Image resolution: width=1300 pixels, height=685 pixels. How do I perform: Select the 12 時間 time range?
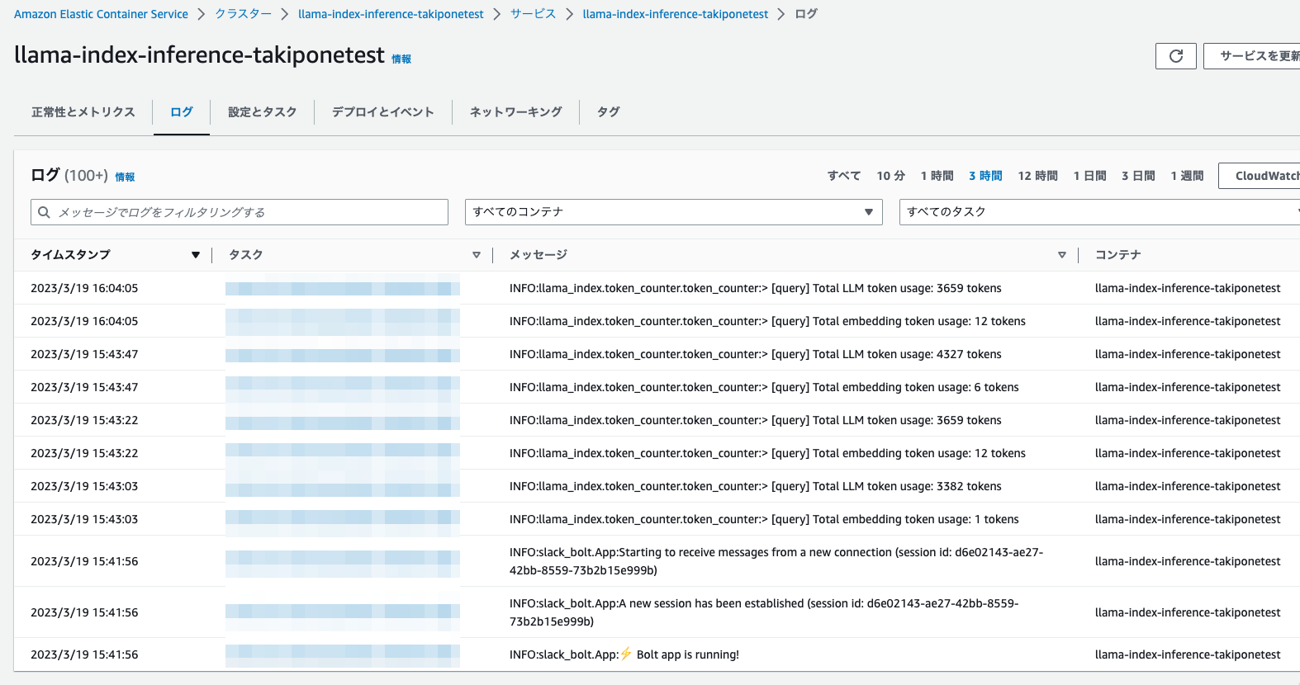pos(1038,176)
